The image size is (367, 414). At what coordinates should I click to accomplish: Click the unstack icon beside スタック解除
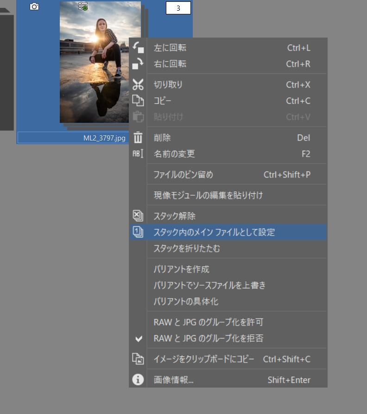(x=138, y=216)
